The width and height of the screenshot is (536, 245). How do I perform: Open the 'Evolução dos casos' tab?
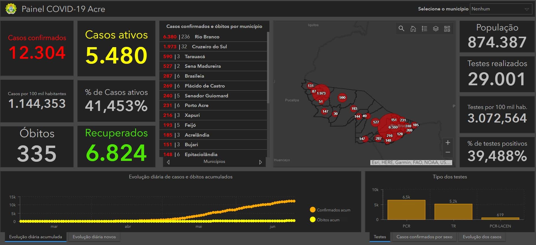point(482,237)
